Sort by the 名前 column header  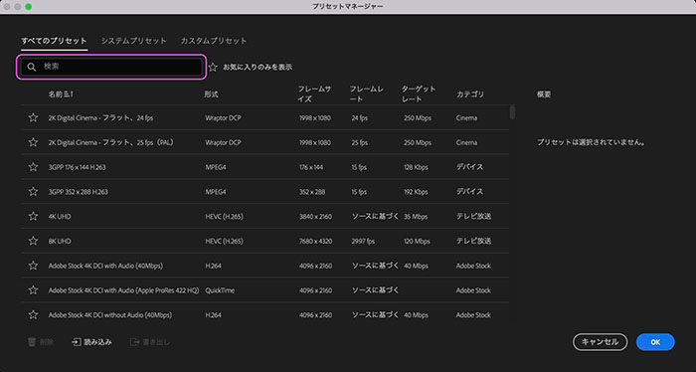tap(61, 94)
